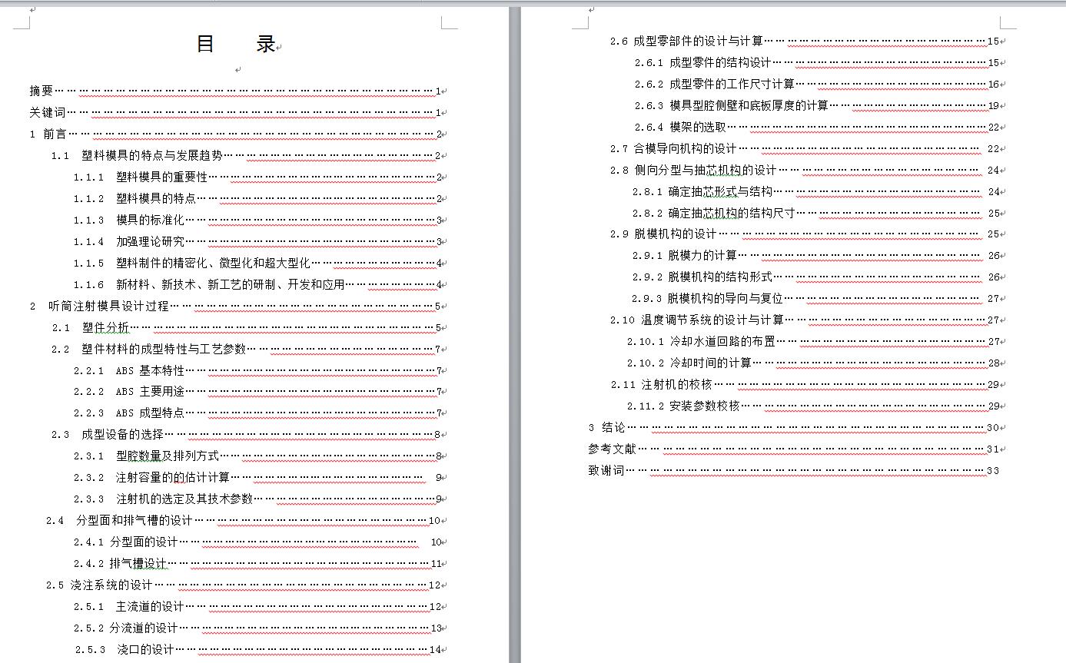The width and height of the screenshot is (1066, 663).
Task: Click entry 2.6.1 成型零件的结构设计
Action: point(817,62)
